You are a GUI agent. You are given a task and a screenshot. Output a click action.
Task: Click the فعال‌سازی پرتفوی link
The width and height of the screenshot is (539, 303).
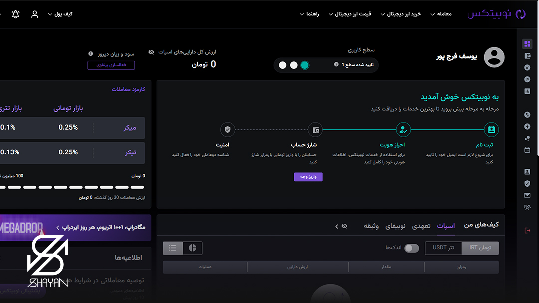(111, 65)
